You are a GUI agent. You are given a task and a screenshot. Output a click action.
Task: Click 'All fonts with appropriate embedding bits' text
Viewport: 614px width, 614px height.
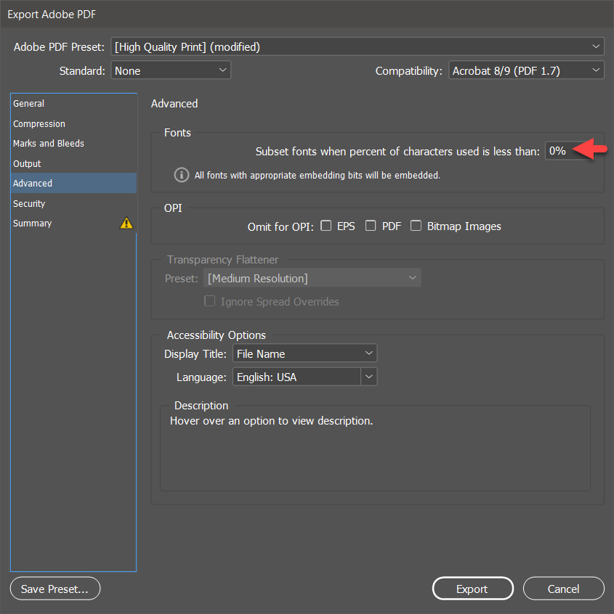318,175
